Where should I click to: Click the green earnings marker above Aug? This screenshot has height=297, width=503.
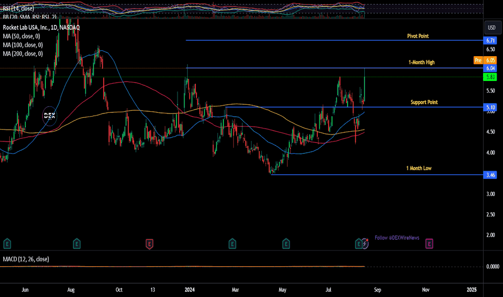77,244
